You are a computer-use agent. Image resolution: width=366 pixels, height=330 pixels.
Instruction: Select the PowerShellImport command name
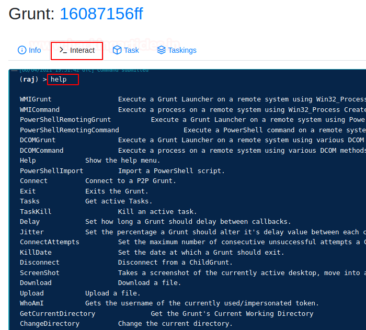tap(51, 170)
